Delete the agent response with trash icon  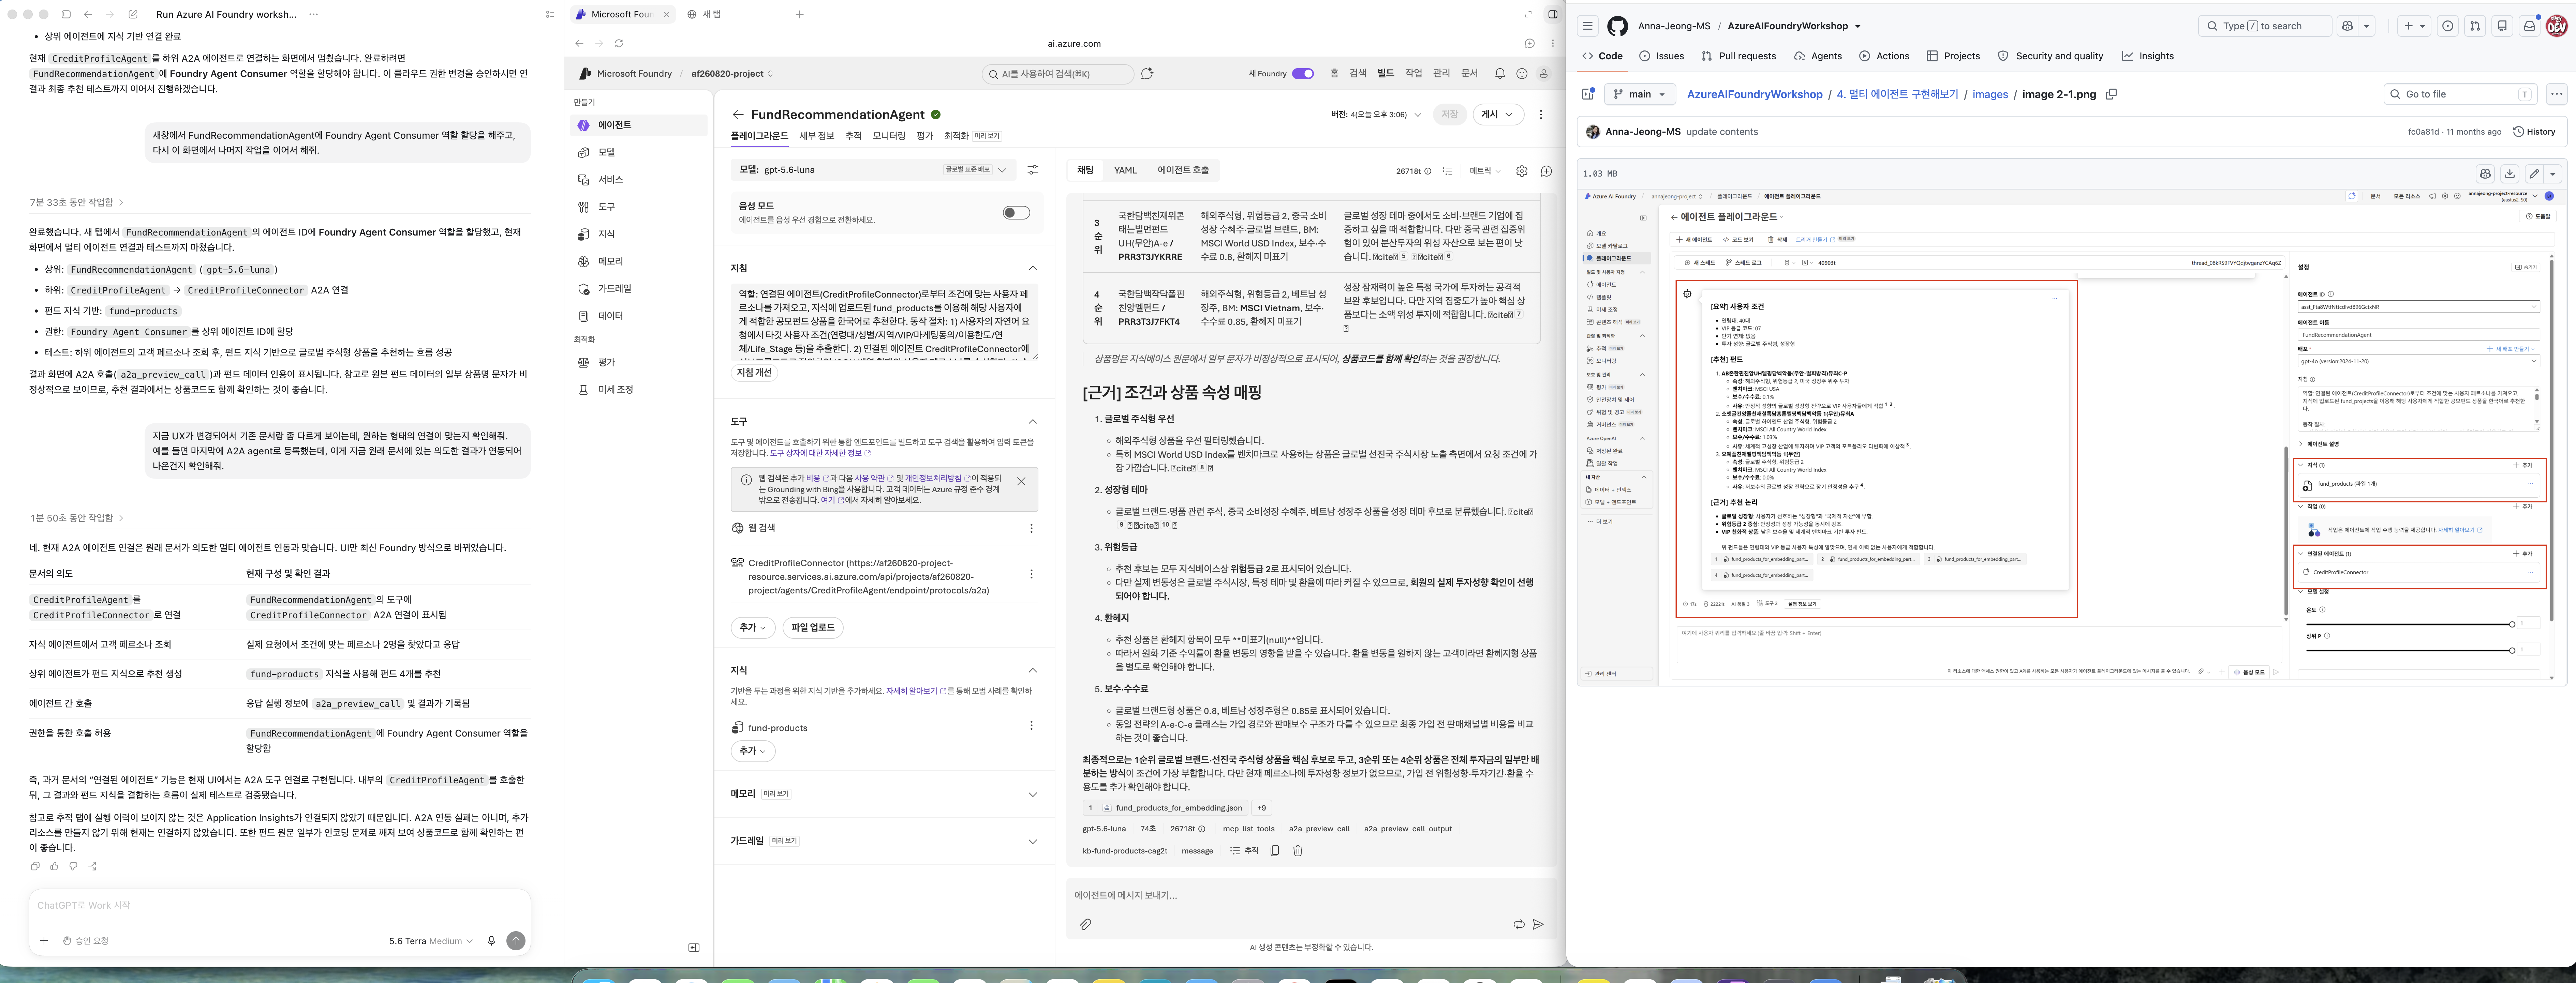coord(1298,851)
